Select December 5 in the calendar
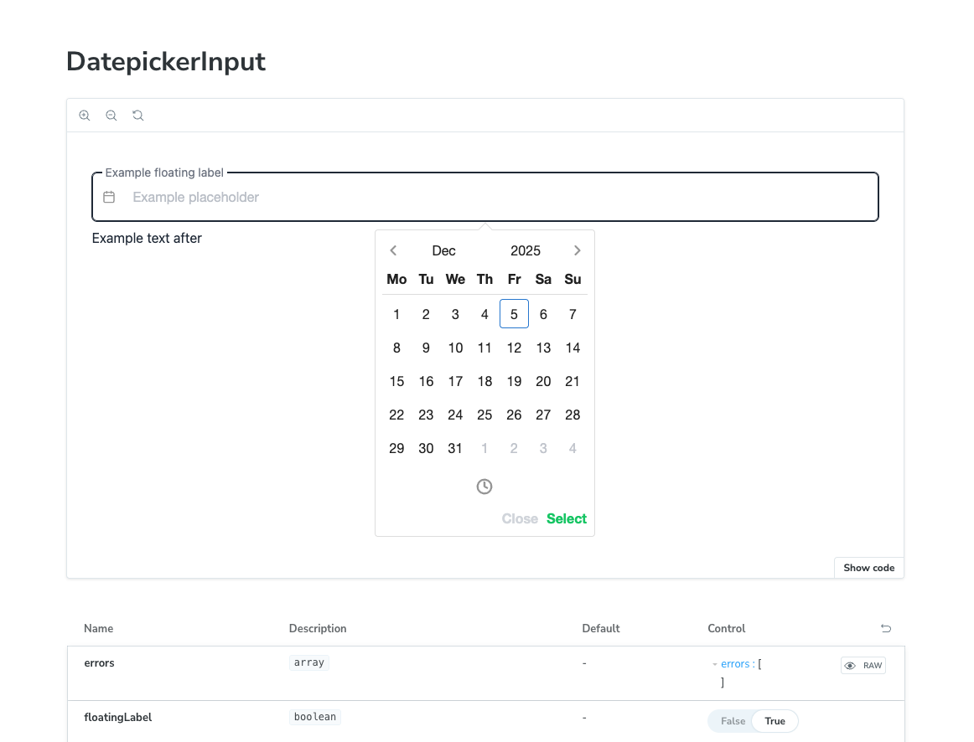Viewport: 974px width, 742px height. click(514, 314)
